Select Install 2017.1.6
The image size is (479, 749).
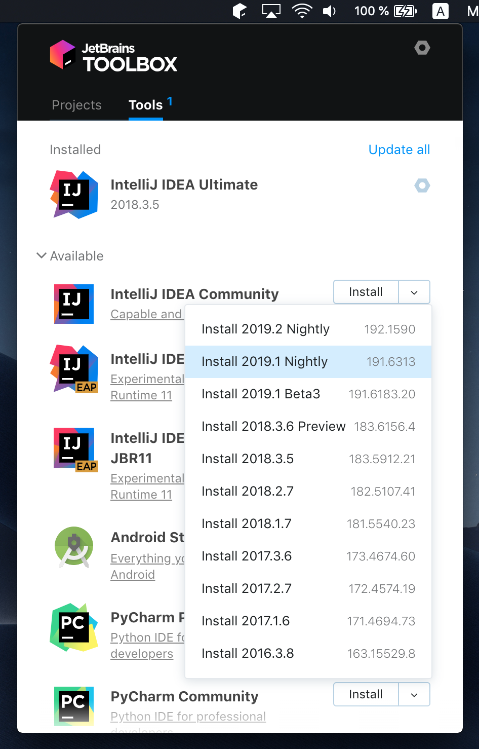[308, 621]
